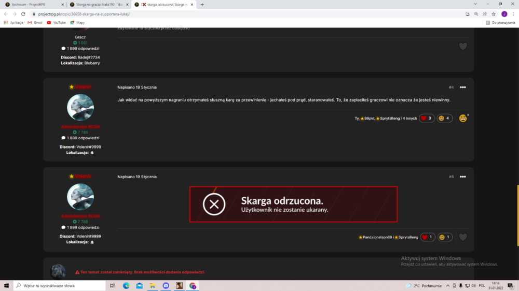The height and width of the screenshot is (291, 519).
Task: Click the Skarga odrzucona banner image
Action: [x=293, y=204]
